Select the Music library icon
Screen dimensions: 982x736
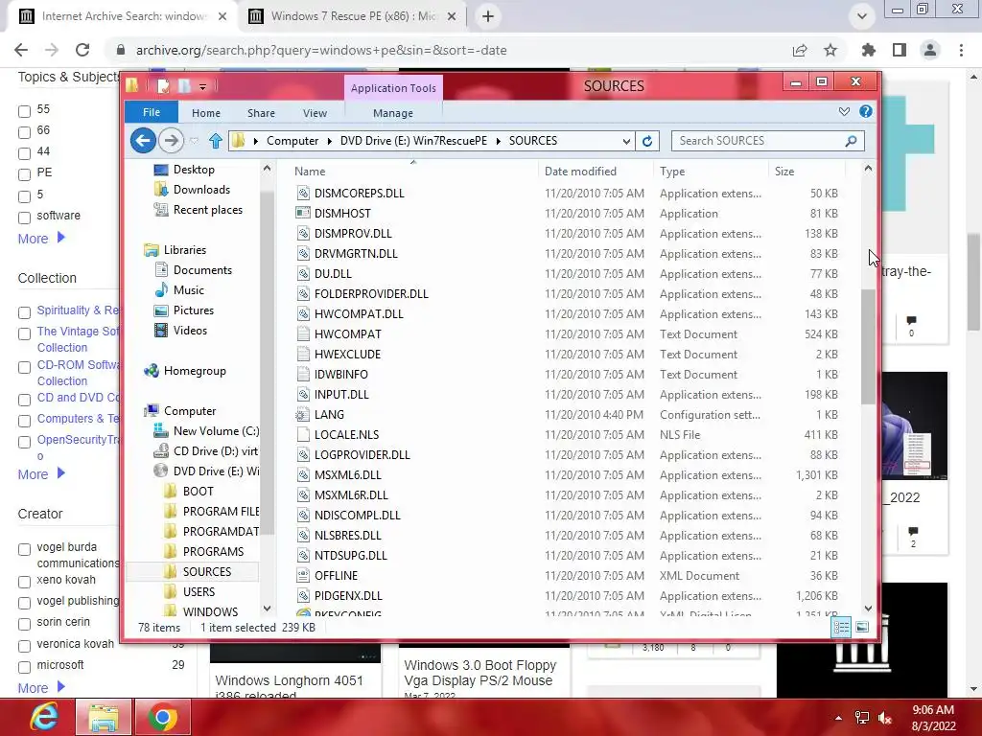tap(161, 289)
